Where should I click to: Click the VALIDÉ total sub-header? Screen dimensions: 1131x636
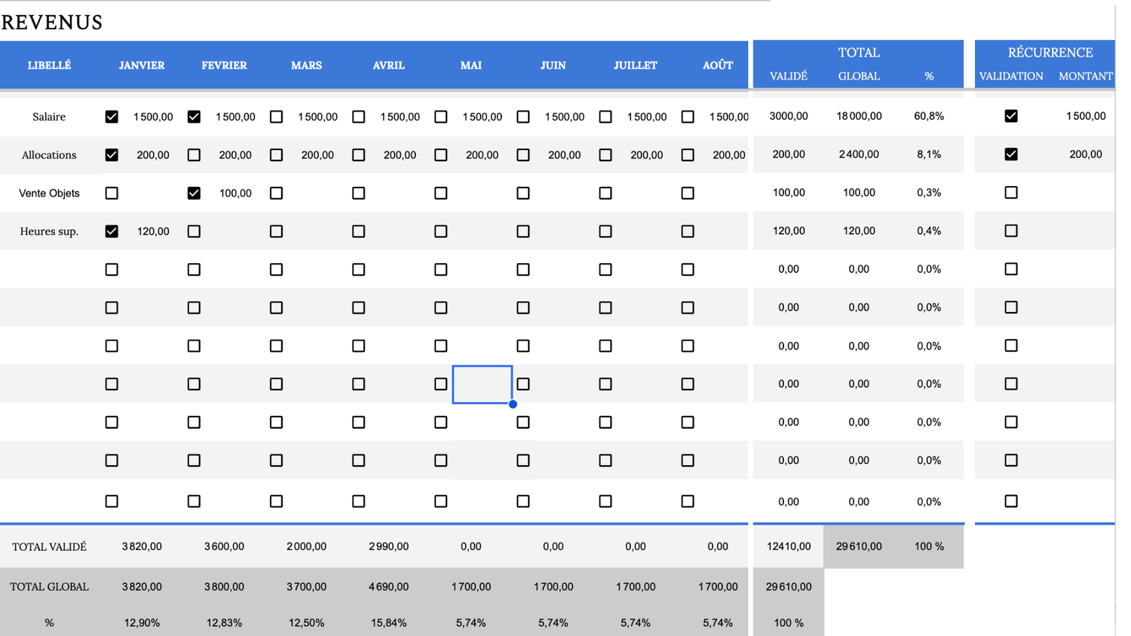[789, 76]
